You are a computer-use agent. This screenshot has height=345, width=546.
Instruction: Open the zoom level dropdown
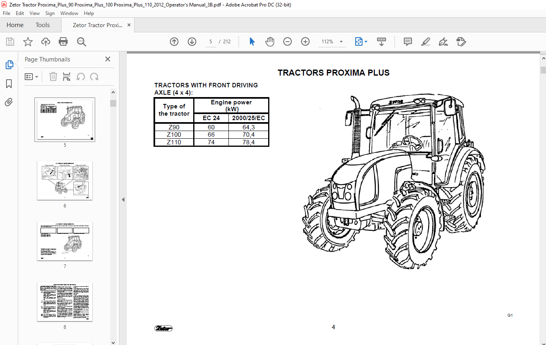(341, 42)
